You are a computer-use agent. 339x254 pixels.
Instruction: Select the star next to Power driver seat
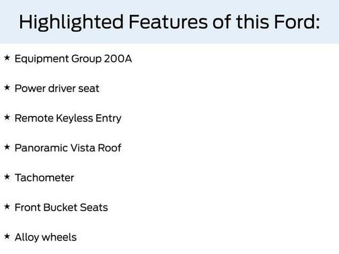pyautogui.click(x=7, y=87)
